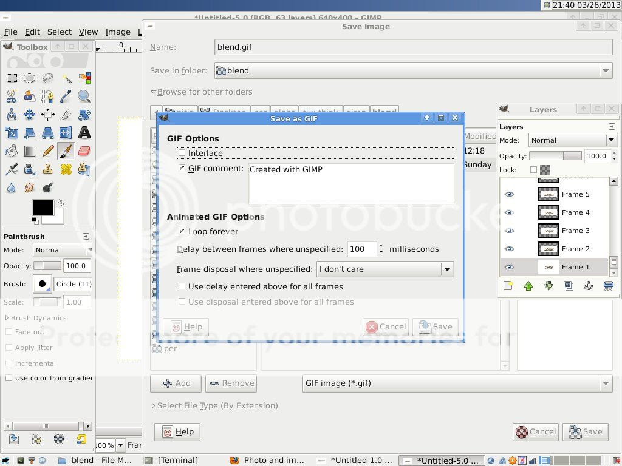Click the Name field containing blend.gif
Image resolution: width=622 pixels, height=466 pixels.
tap(413, 47)
